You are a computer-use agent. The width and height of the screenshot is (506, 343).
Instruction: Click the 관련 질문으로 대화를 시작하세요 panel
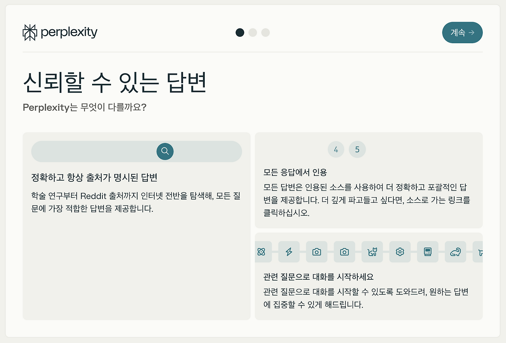(369, 288)
